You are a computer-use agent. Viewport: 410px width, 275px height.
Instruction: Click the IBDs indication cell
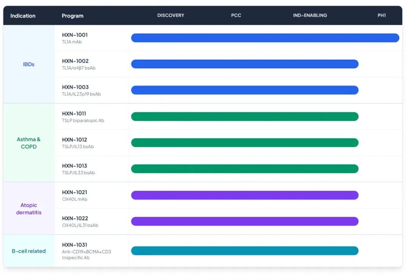tap(29, 64)
